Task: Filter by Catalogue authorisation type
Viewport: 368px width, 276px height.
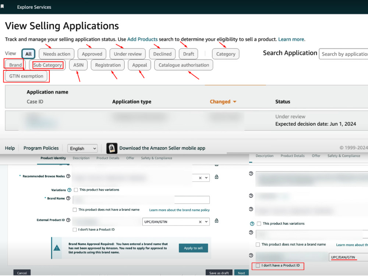Action: coord(184,65)
